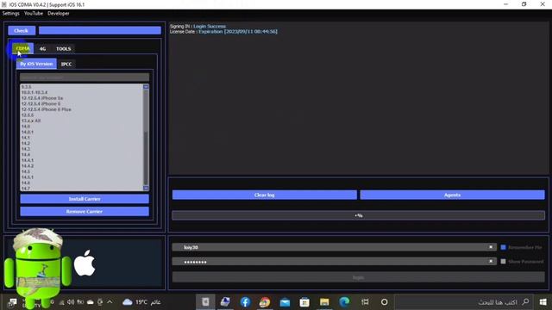
Task: Click the Clear log button
Action: [265, 195]
